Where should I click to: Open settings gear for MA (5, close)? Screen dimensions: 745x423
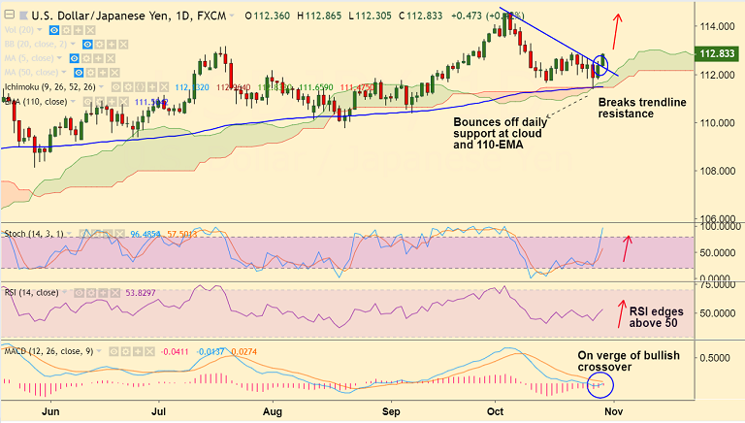86,58
